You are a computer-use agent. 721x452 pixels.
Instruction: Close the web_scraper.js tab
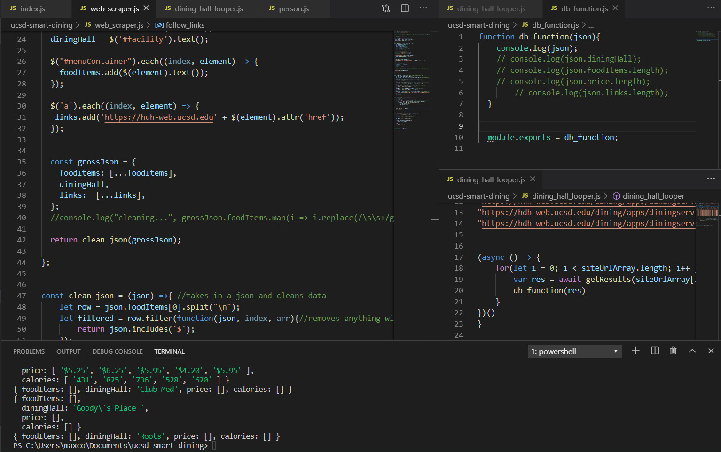[146, 8]
